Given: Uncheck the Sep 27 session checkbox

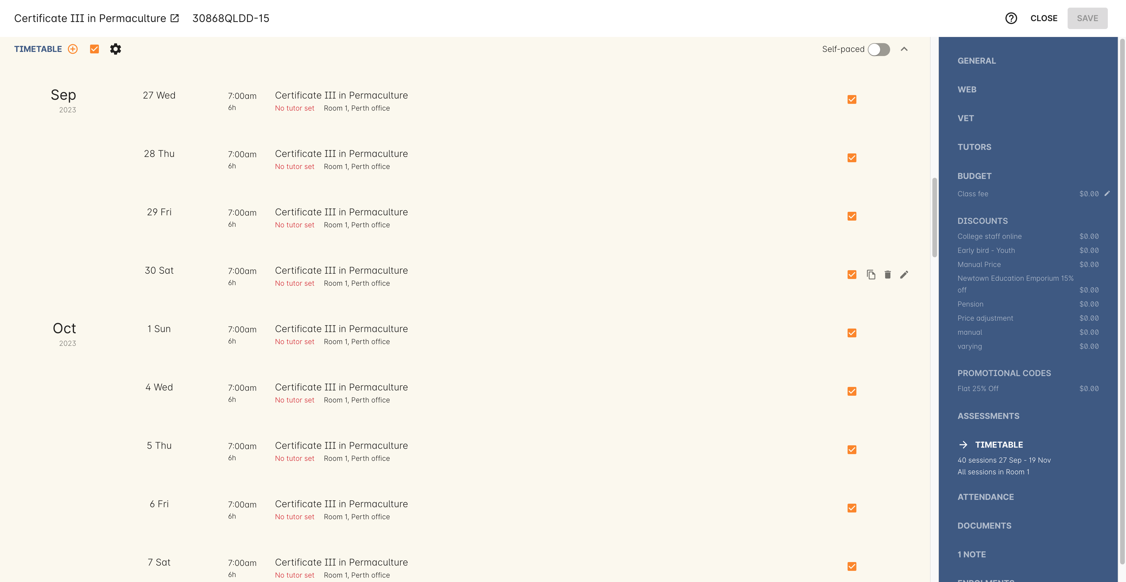Looking at the screenshot, I should tap(852, 99).
